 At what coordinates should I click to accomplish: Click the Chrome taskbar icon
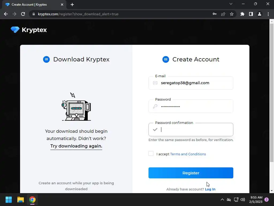coord(32,200)
